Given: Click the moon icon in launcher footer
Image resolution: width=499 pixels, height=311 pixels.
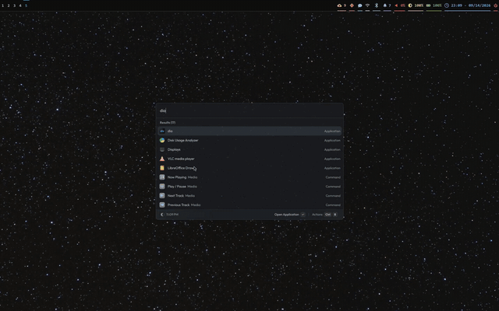Looking at the screenshot, I should [x=162, y=215].
